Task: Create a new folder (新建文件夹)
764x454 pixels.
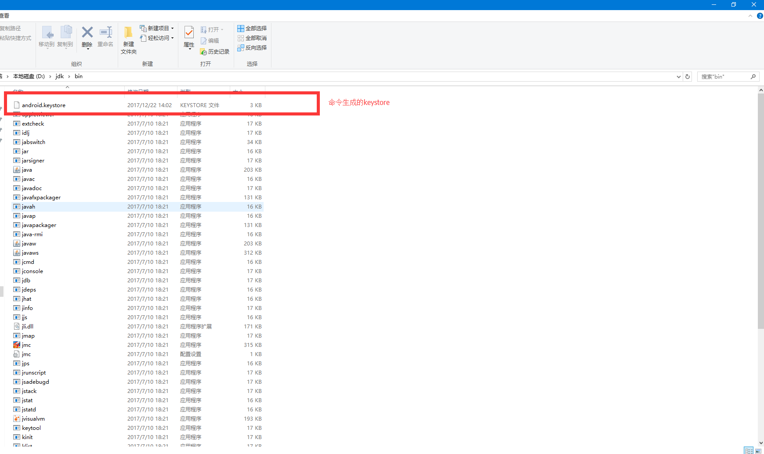Action: coord(129,40)
